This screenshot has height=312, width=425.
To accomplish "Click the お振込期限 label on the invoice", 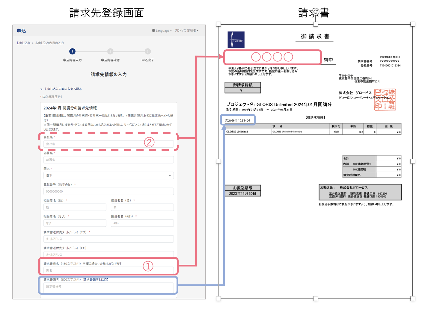I will click(243, 188).
